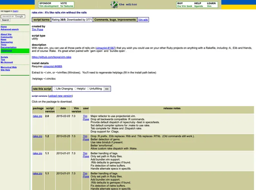Select the Unfulfilling rating option

pyautogui.click(x=88, y=89)
